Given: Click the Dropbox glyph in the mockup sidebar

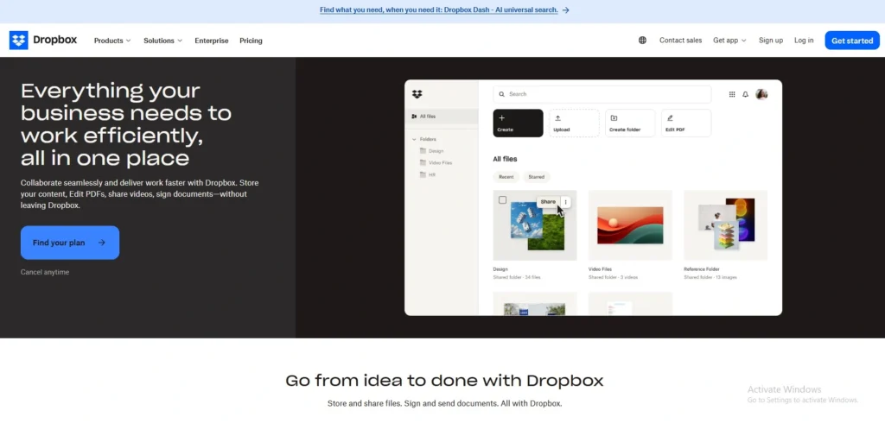Looking at the screenshot, I should click(x=417, y=94).
